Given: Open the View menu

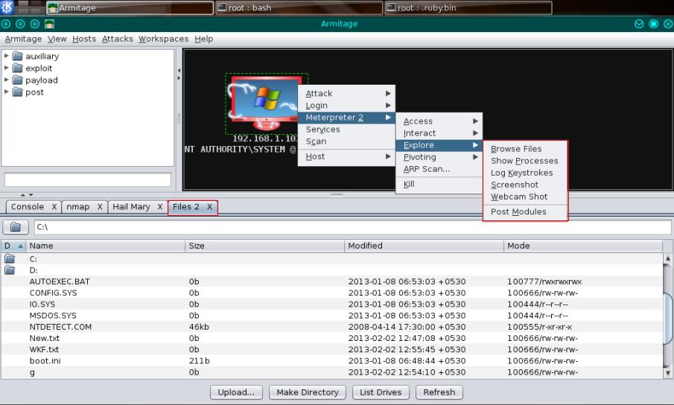Looking at the screenshot, I should (x=57, y=39).
